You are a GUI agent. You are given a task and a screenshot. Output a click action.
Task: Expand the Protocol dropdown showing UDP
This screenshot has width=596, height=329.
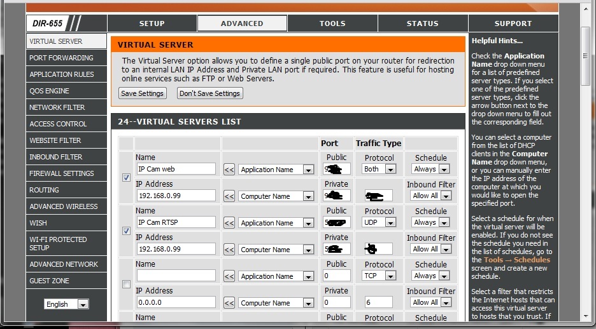pos(380,223)
